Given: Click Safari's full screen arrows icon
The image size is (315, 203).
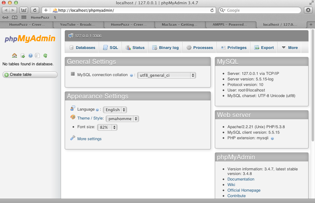Looking at the screenshot, I should (x=311, y=3).
